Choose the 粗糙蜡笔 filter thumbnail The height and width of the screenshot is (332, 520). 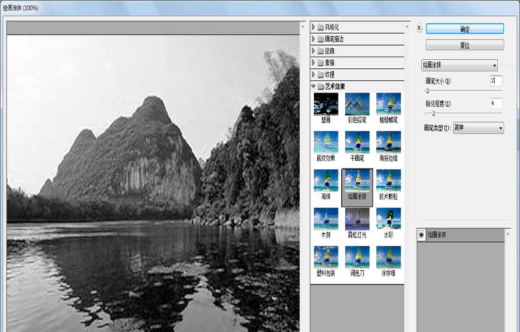click(388, 104)
